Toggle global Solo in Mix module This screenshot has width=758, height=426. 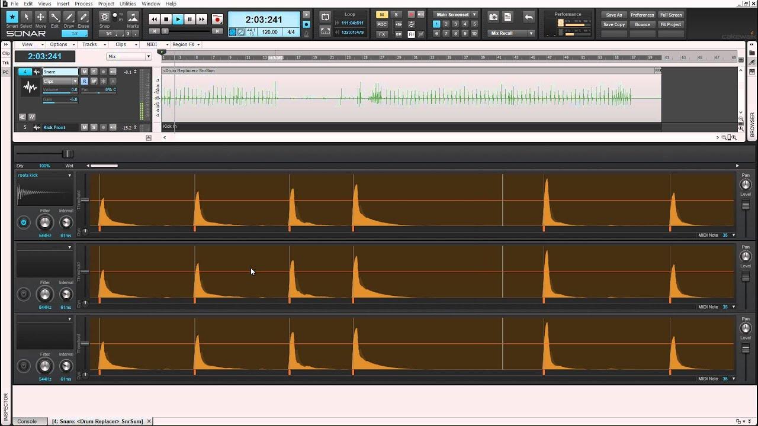(x=396, y=15)
